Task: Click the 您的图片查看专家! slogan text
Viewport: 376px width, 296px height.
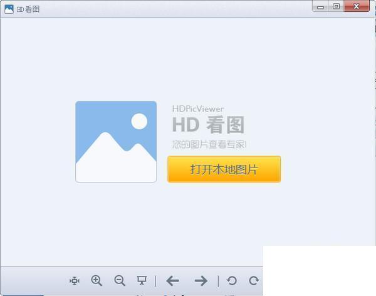Action: (209, 144)
